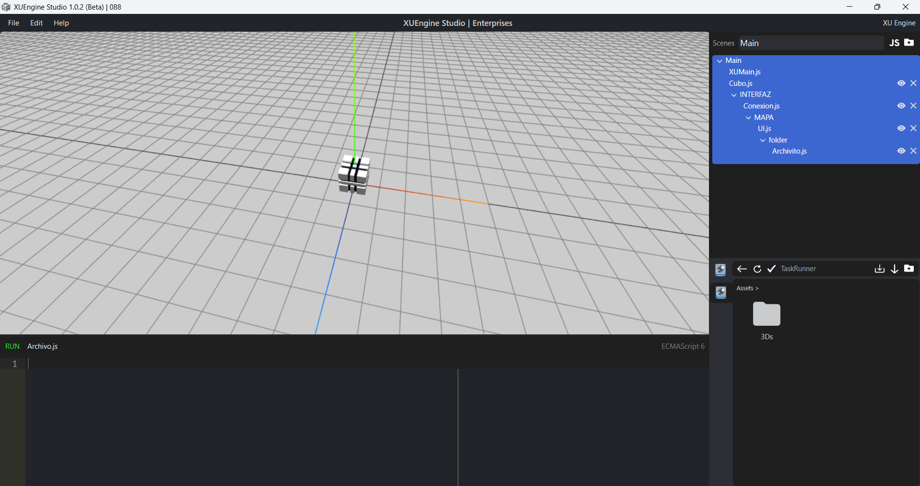Open the Help menu
920x486 pixels.
pos(61,23)
